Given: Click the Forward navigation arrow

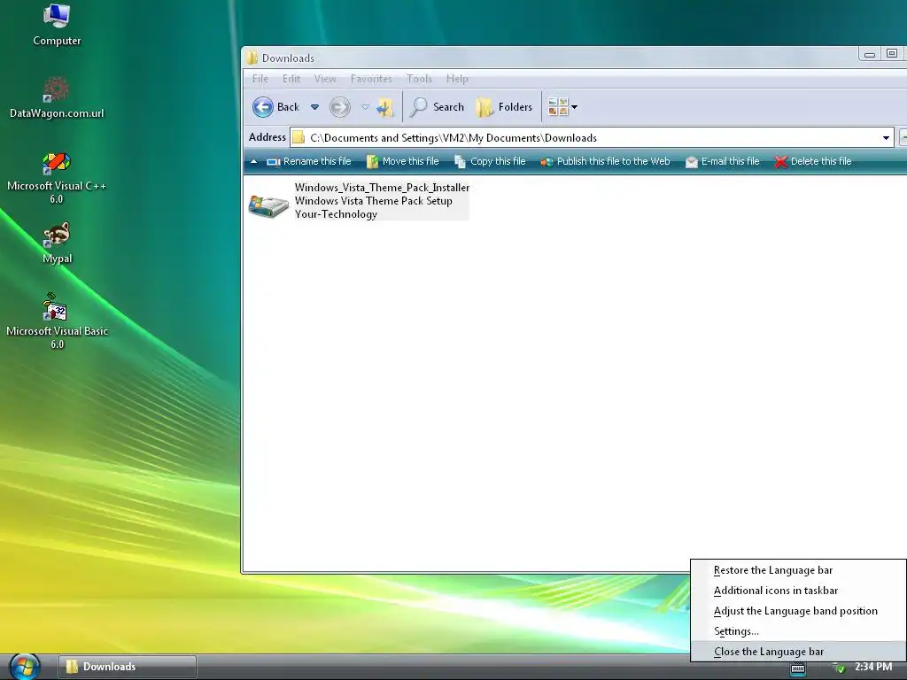Looking at the screenshot, I should click(x=339, y=107).
